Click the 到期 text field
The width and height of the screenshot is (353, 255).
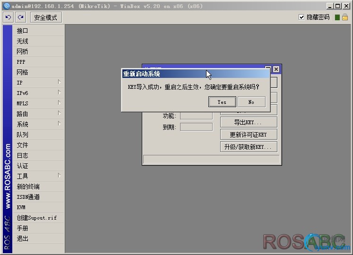[x=196, y=127]
